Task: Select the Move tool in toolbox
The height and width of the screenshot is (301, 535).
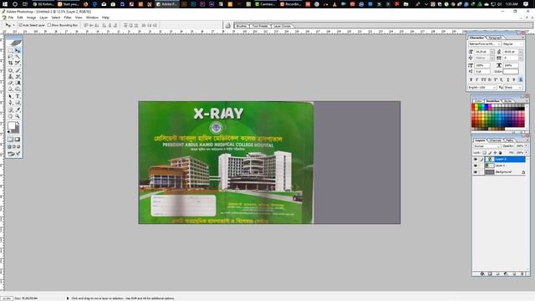Action: (x=18, y=50)
